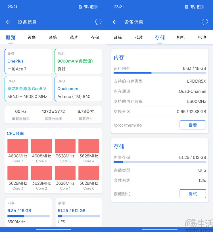Tap the 0.65 / 12.88 GB swap value

tap(191, 112)
